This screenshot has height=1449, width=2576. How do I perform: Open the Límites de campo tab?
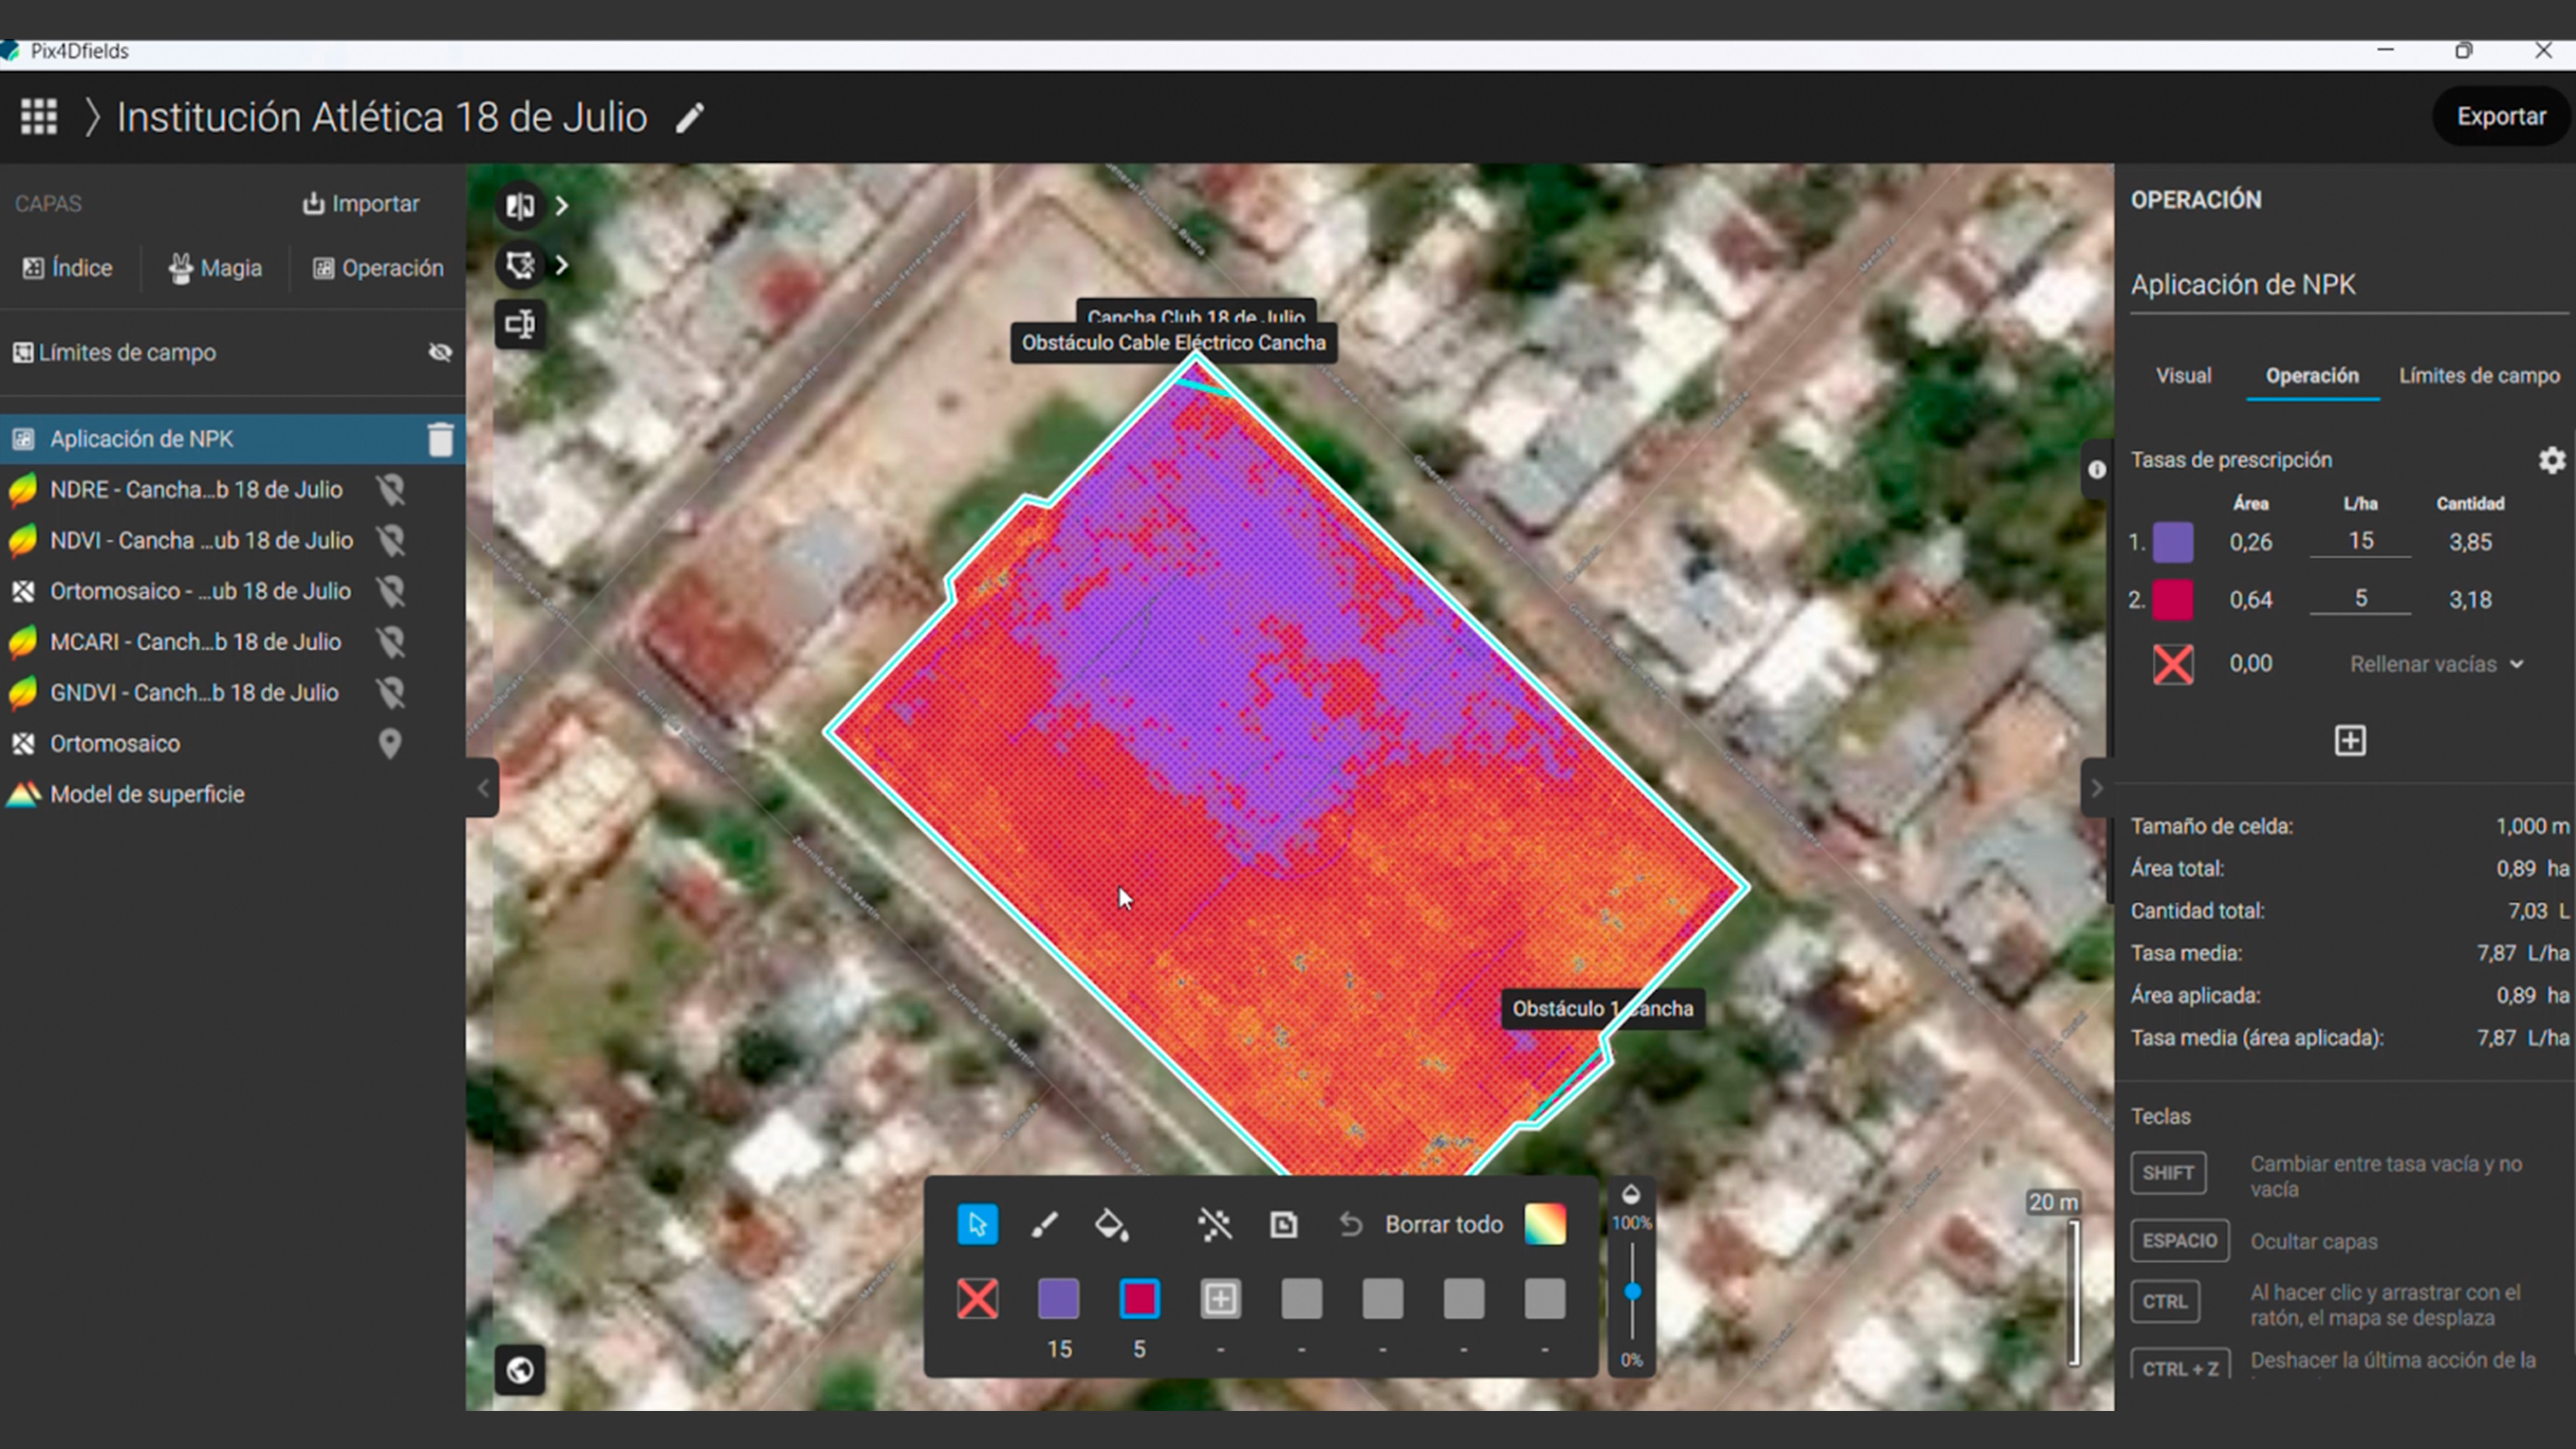click(x=2479, y=376)
